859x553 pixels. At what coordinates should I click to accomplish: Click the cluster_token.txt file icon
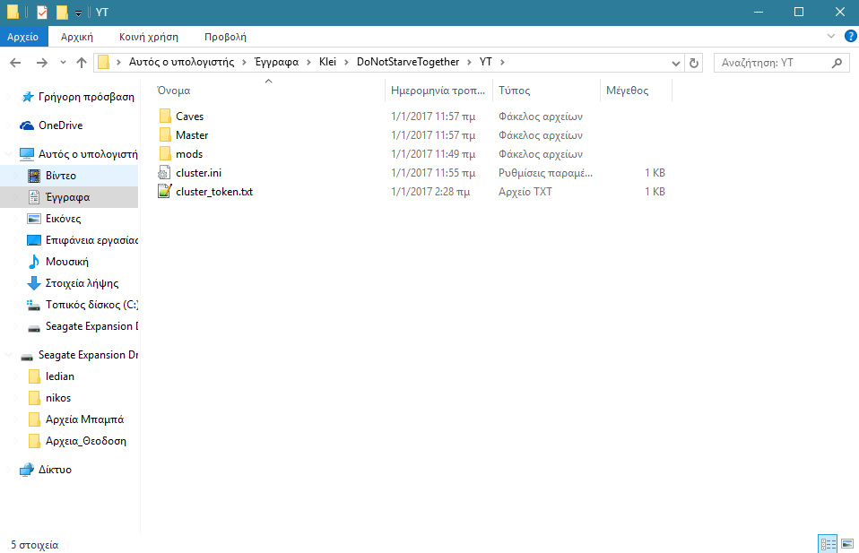coord(163,192)
